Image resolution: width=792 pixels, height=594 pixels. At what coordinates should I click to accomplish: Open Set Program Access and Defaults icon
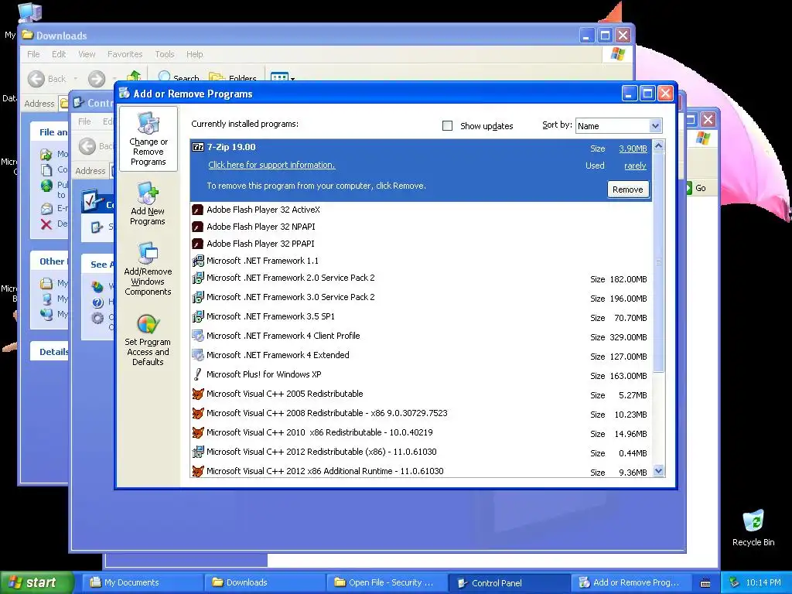coord(148,324)
